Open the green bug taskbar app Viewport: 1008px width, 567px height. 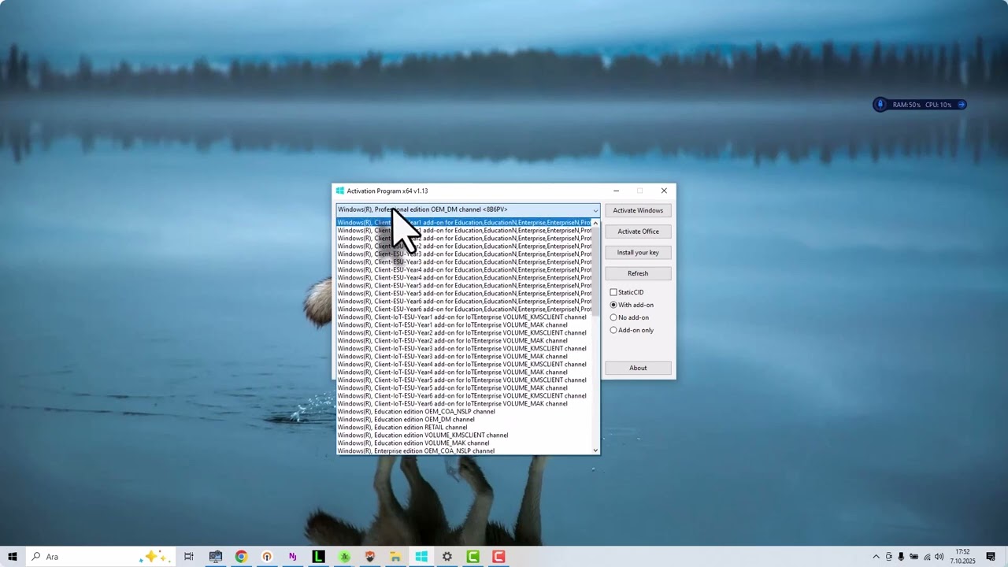click(x=344, y=557)
